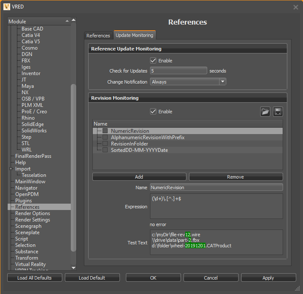Open Scenegraph preferences
Image resolution: width=303 pixels, height=294 pixels.
point(28,226)
